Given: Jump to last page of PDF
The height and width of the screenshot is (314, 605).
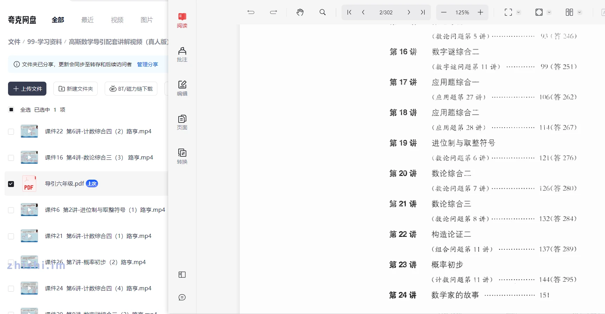Looking at the screenshot, I should point(423,12).
